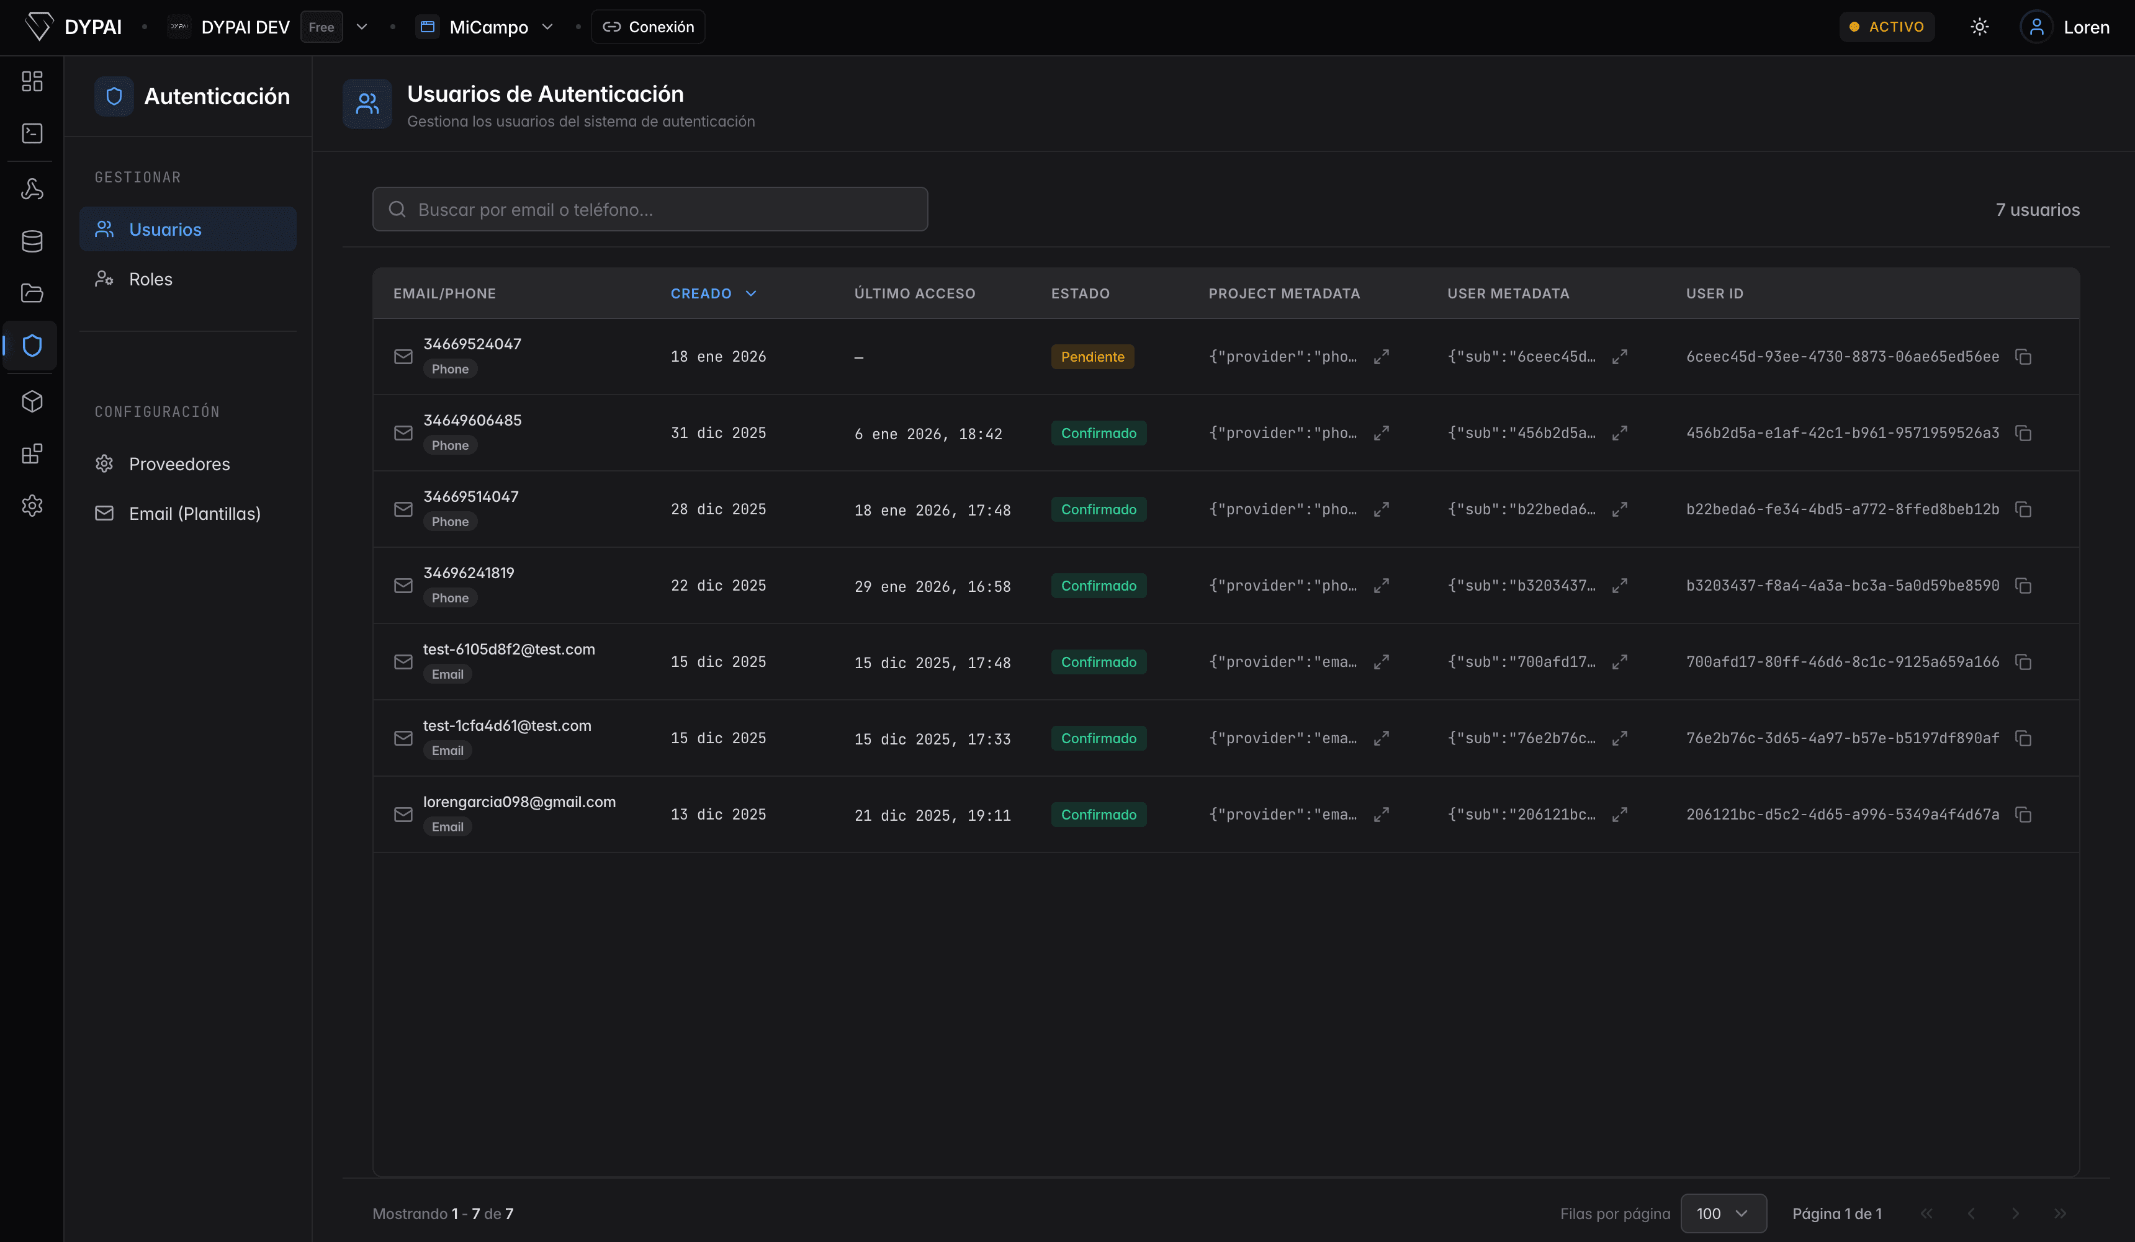The image size is (2135, 1242).
Task: Go to the first page
Action: pos(1926,1213)
